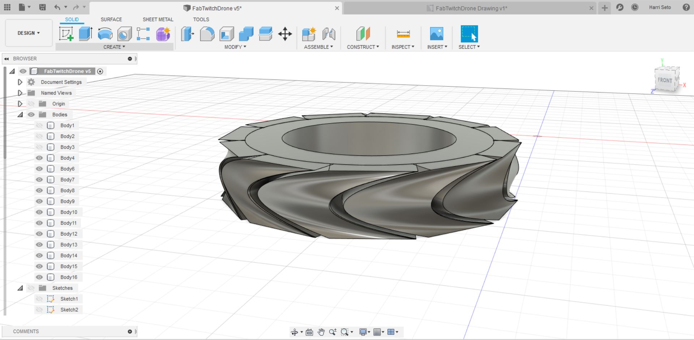The width and height of the screenshot is (694, 340).
Task: Select the Pan hand tool
Action: coord(321,332)
